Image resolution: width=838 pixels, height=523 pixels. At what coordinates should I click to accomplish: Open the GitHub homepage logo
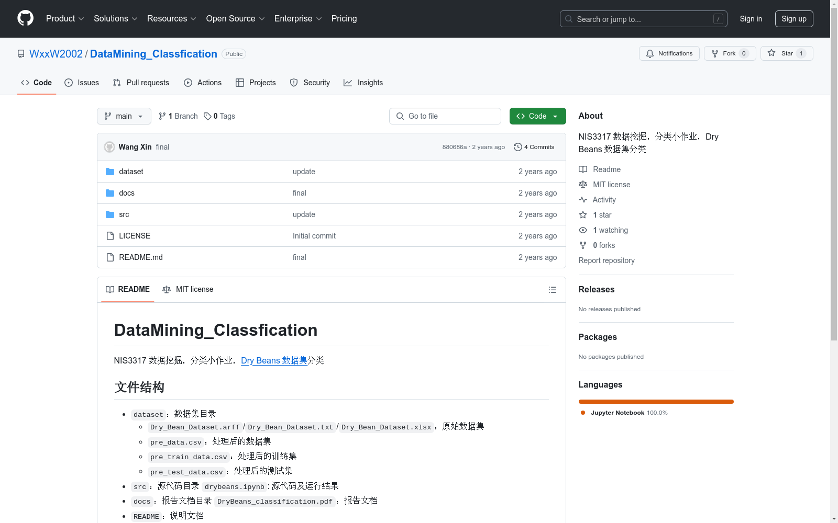[x=25, y=18]
